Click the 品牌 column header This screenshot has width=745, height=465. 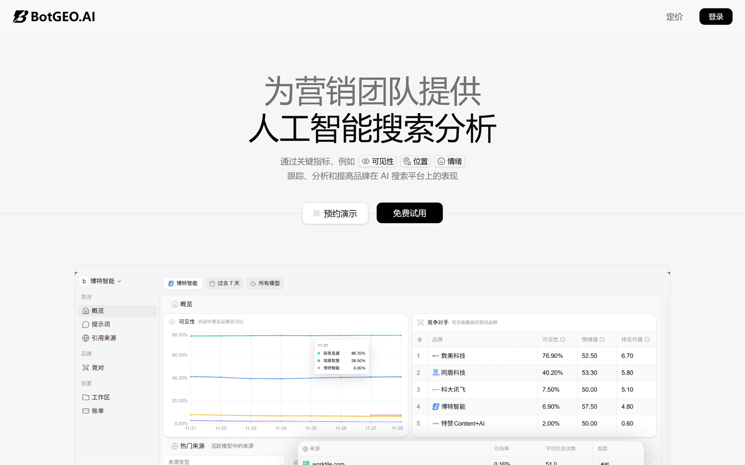(437, 339)
